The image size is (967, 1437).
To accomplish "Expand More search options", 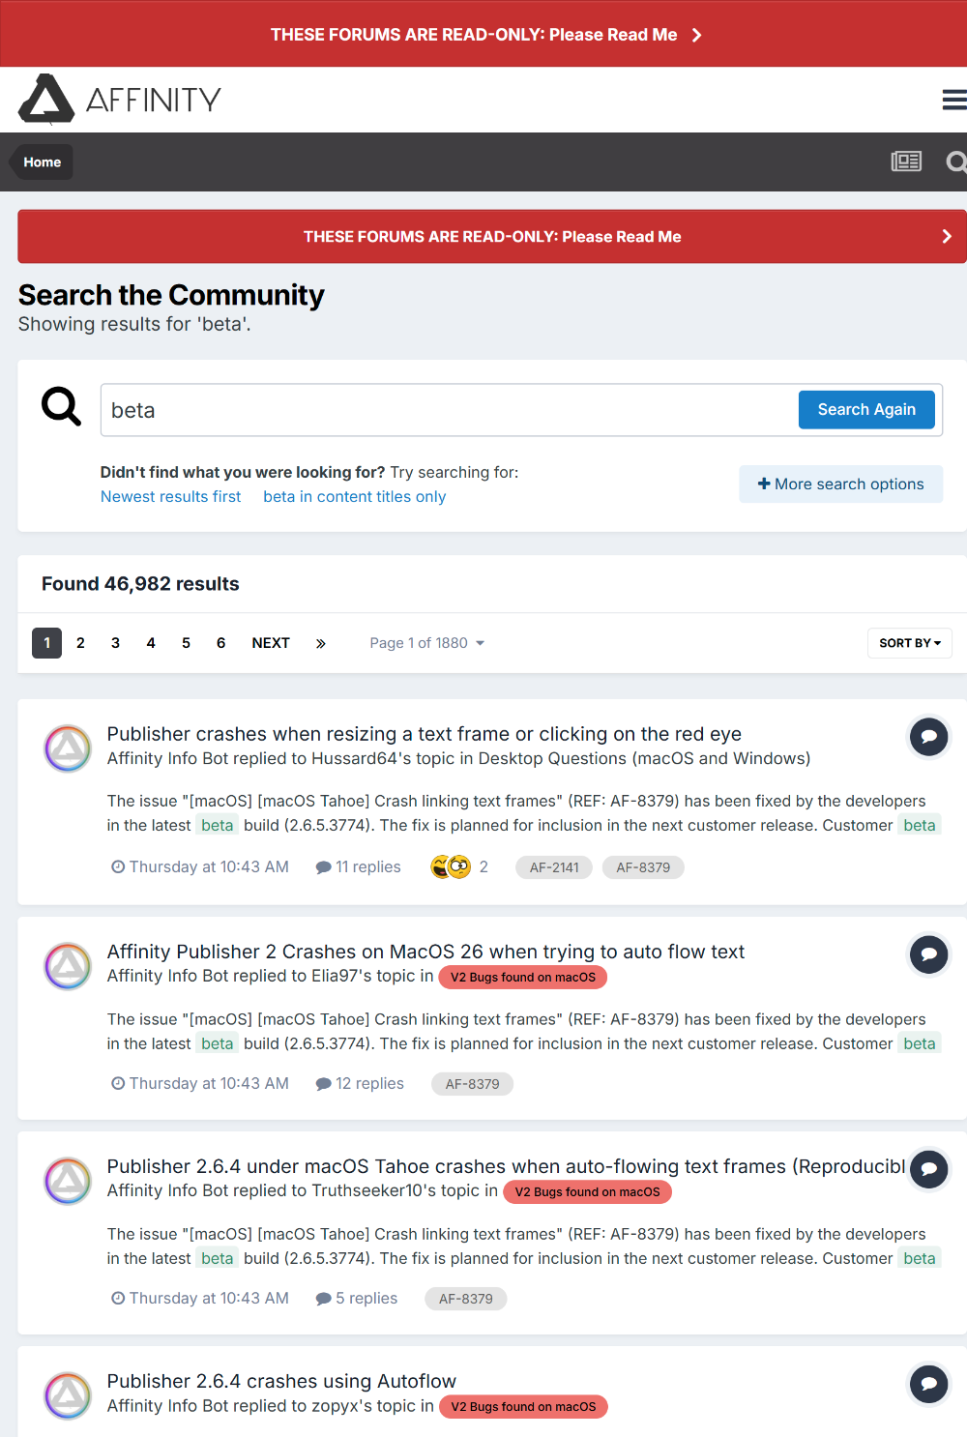I will (x=841, y=484).
